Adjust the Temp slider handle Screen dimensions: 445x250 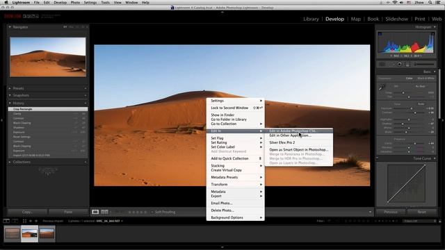(403, 92)
